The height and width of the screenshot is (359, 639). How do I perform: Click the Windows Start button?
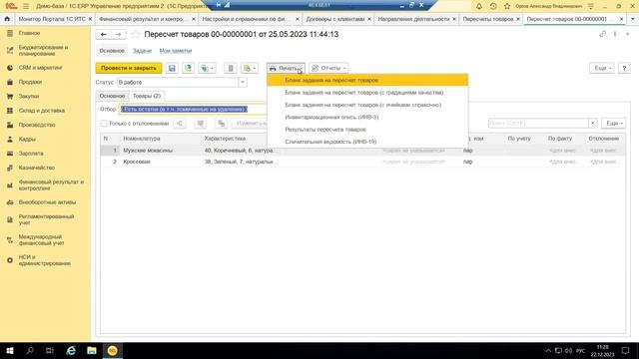pyautogui.click(x=10, y=350)
